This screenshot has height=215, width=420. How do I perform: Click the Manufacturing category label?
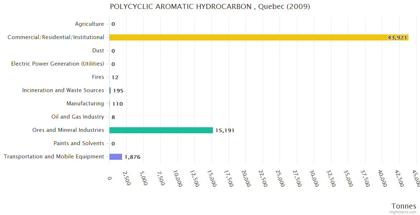pyautogui.click(x=85, y=104)
